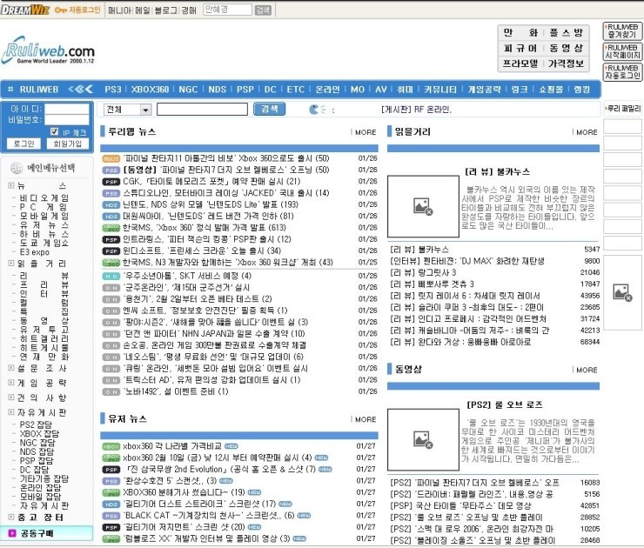The height and width of the screenshot is (548, 644).
Task: Click MORE link for 유저 뉴스
Action: tap(366, 419)
